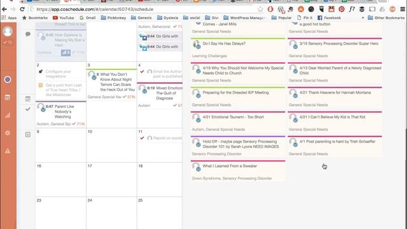Open the calendar icon in orange sidebar
The height and width of the screenshot is (229, 407).
pyautogui.click(x=8, y=97)
